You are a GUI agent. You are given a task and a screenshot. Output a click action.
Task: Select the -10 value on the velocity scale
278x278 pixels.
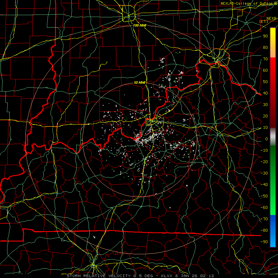click(x=264, y=150)
